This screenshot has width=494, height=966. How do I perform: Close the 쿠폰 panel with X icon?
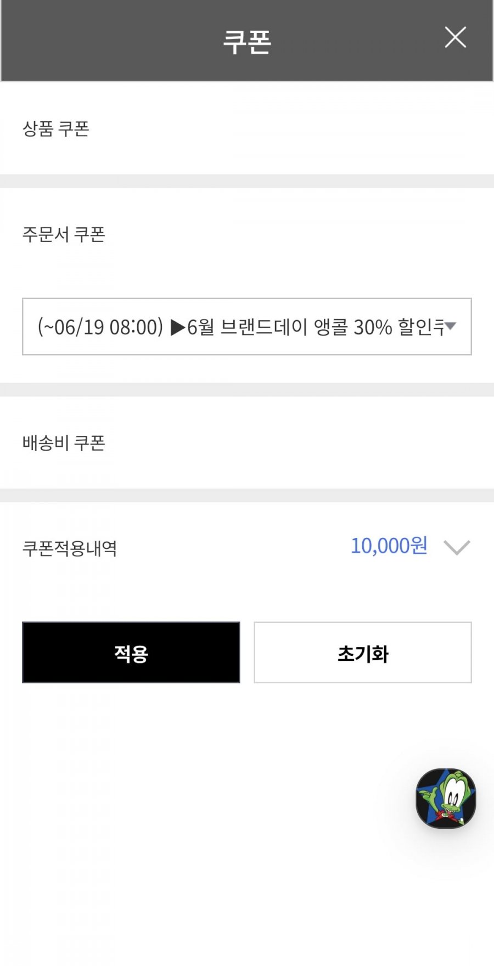pos(455,37)
